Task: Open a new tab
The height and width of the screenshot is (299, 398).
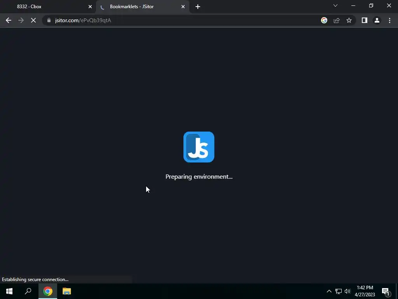Action: click(x=198, y=7)
